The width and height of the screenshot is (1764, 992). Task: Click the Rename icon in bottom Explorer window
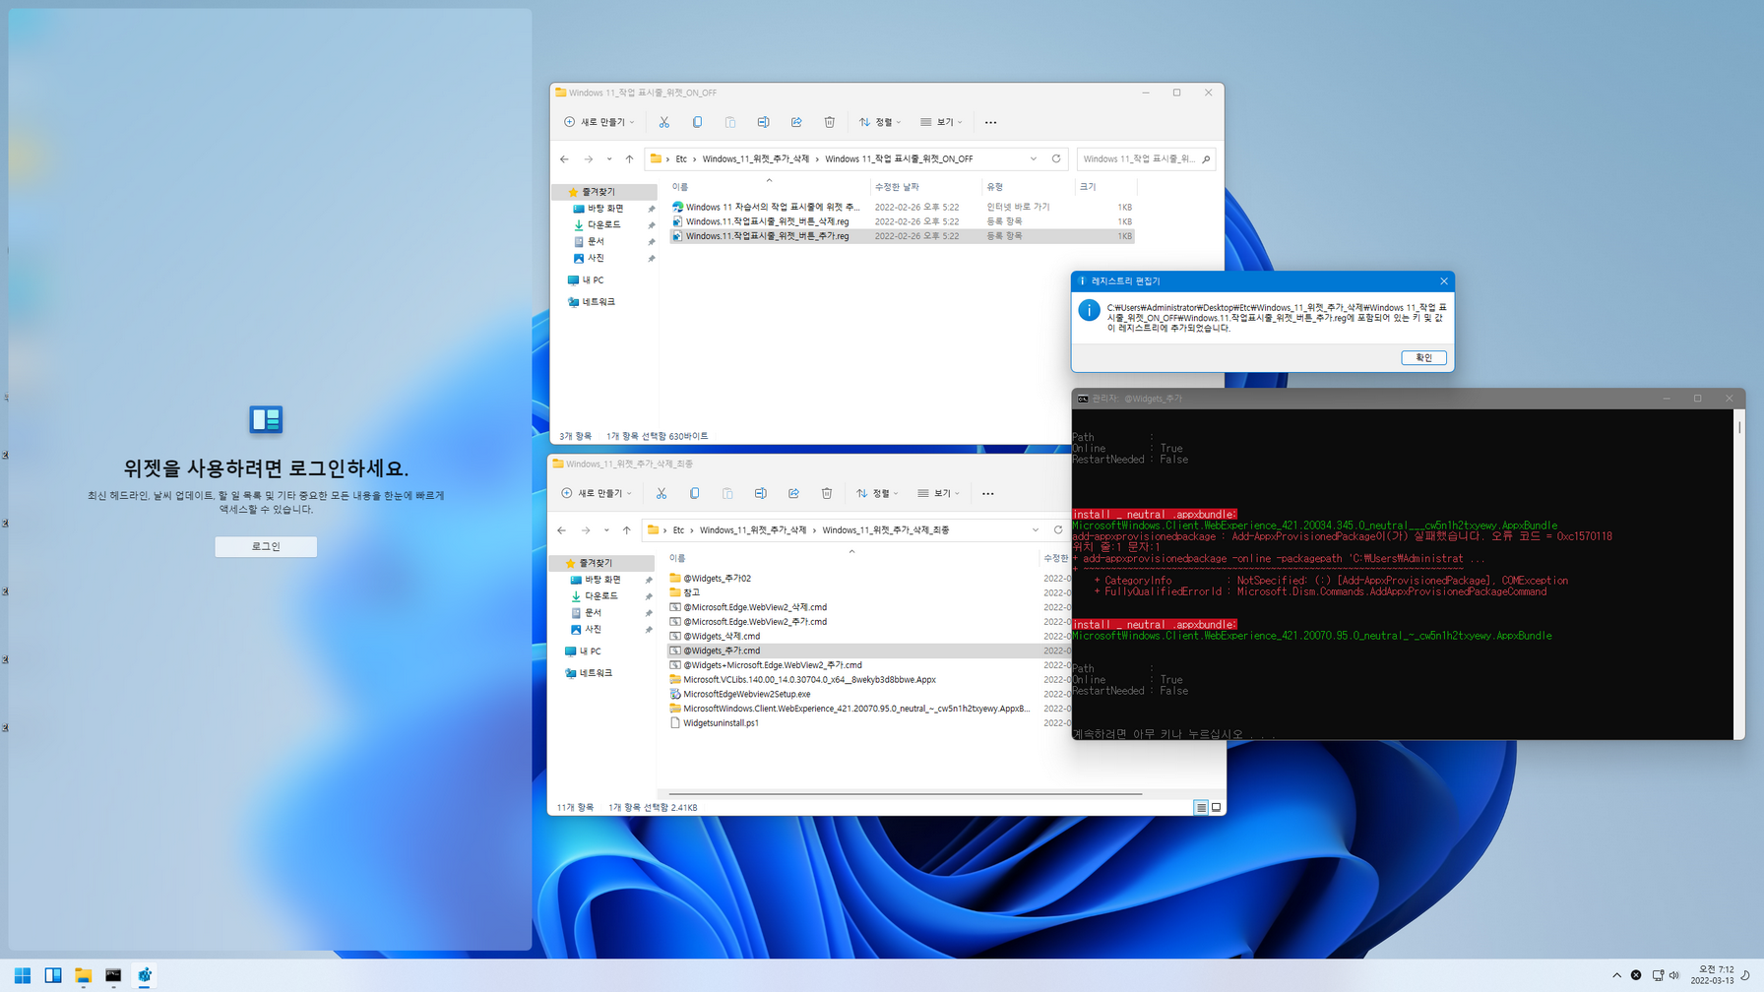pos(760,493)
